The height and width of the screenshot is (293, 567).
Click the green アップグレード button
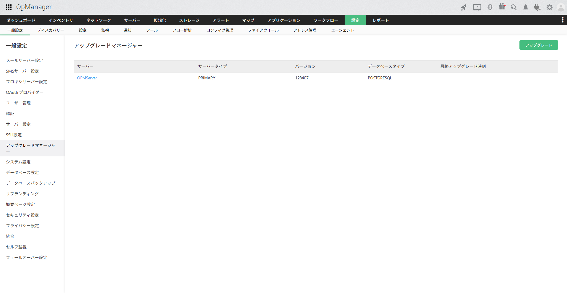(x=539, y=45)
